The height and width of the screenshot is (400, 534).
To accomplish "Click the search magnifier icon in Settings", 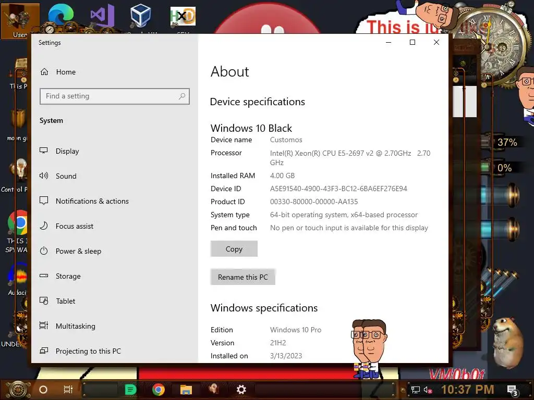I will 182,96.
